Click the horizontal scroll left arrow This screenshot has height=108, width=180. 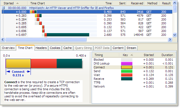pyautogui.click(x=3, y=40)
